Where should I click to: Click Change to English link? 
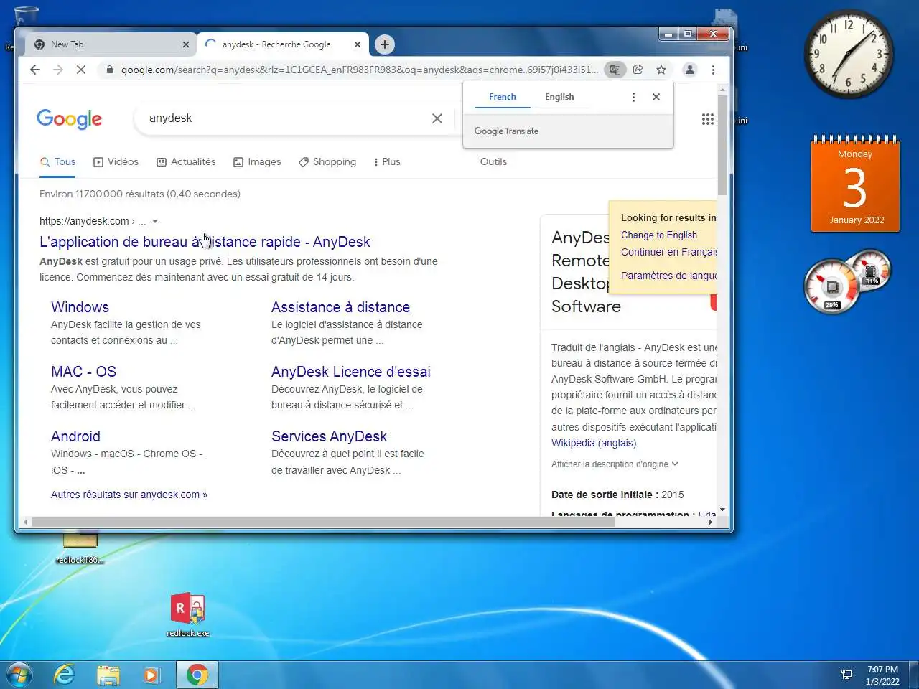coord(659,235)
